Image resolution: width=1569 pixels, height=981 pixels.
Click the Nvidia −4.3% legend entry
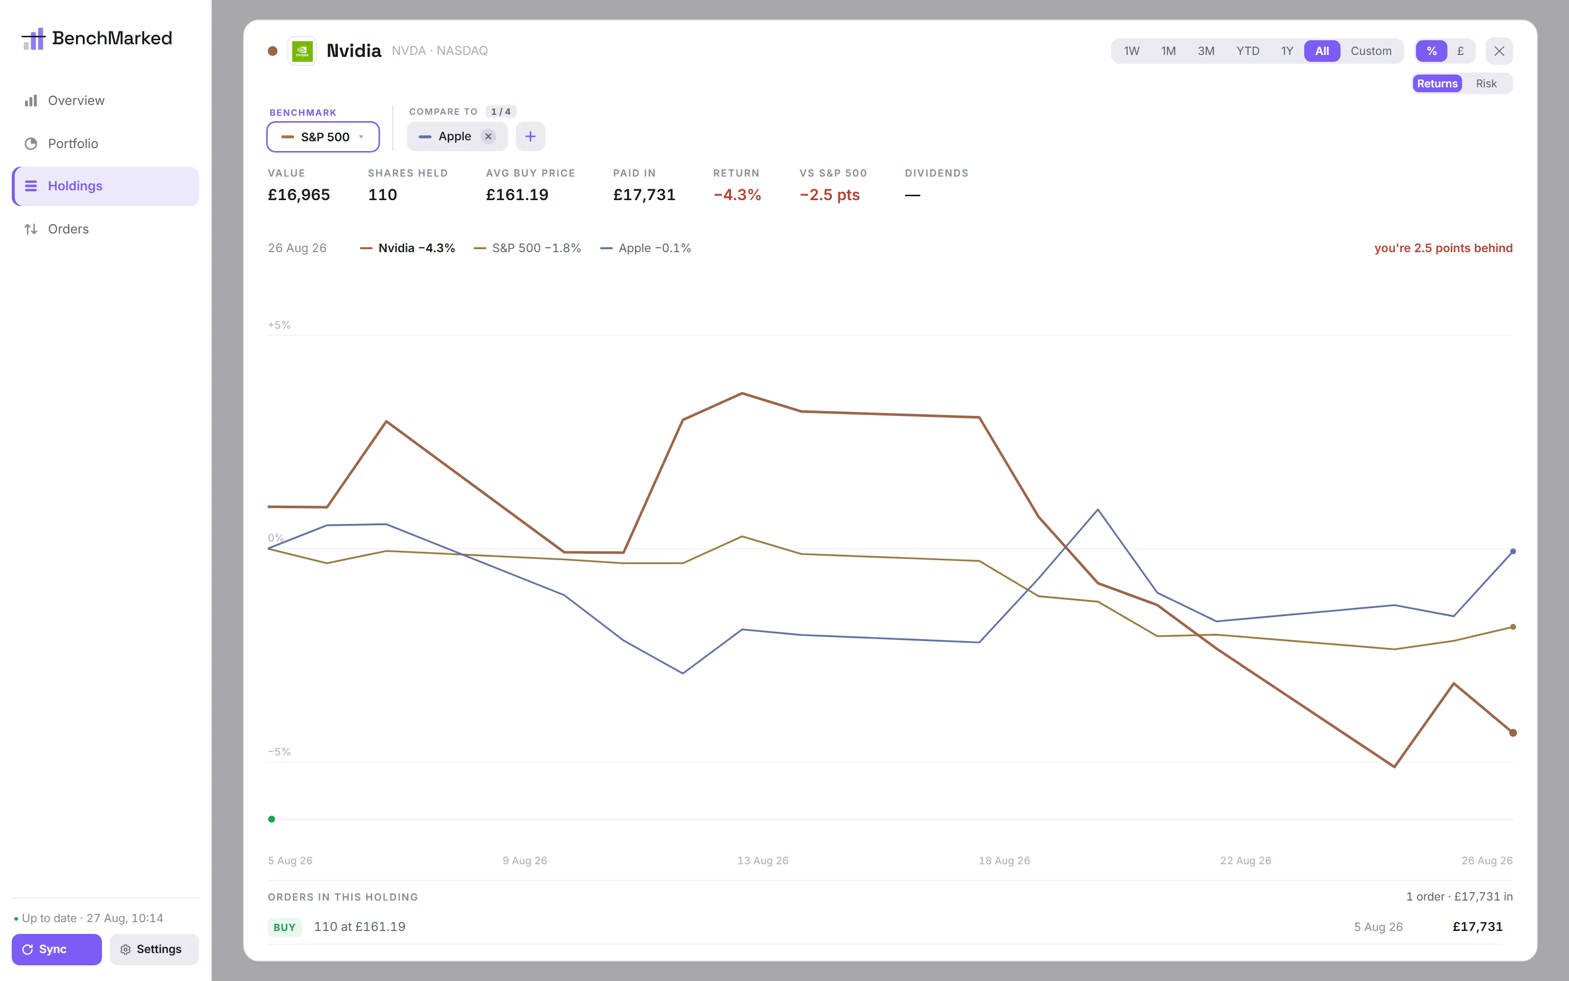[408, 248]
